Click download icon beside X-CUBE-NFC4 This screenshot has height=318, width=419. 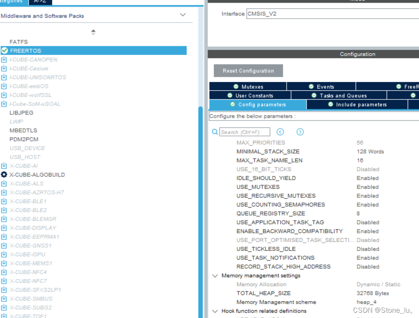pyautogui.click(x=4, y=272)
